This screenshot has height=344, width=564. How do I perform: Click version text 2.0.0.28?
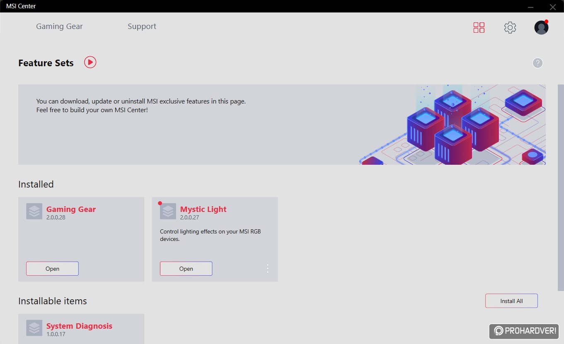tap(56, 217)
